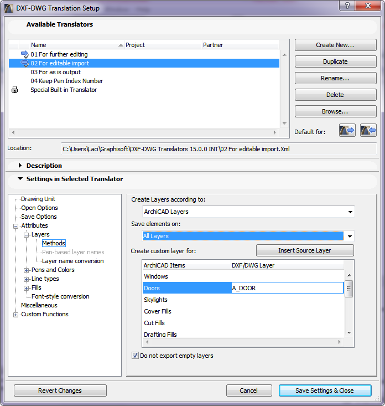Select Font-style conversion tree item

tap(60, 296)
